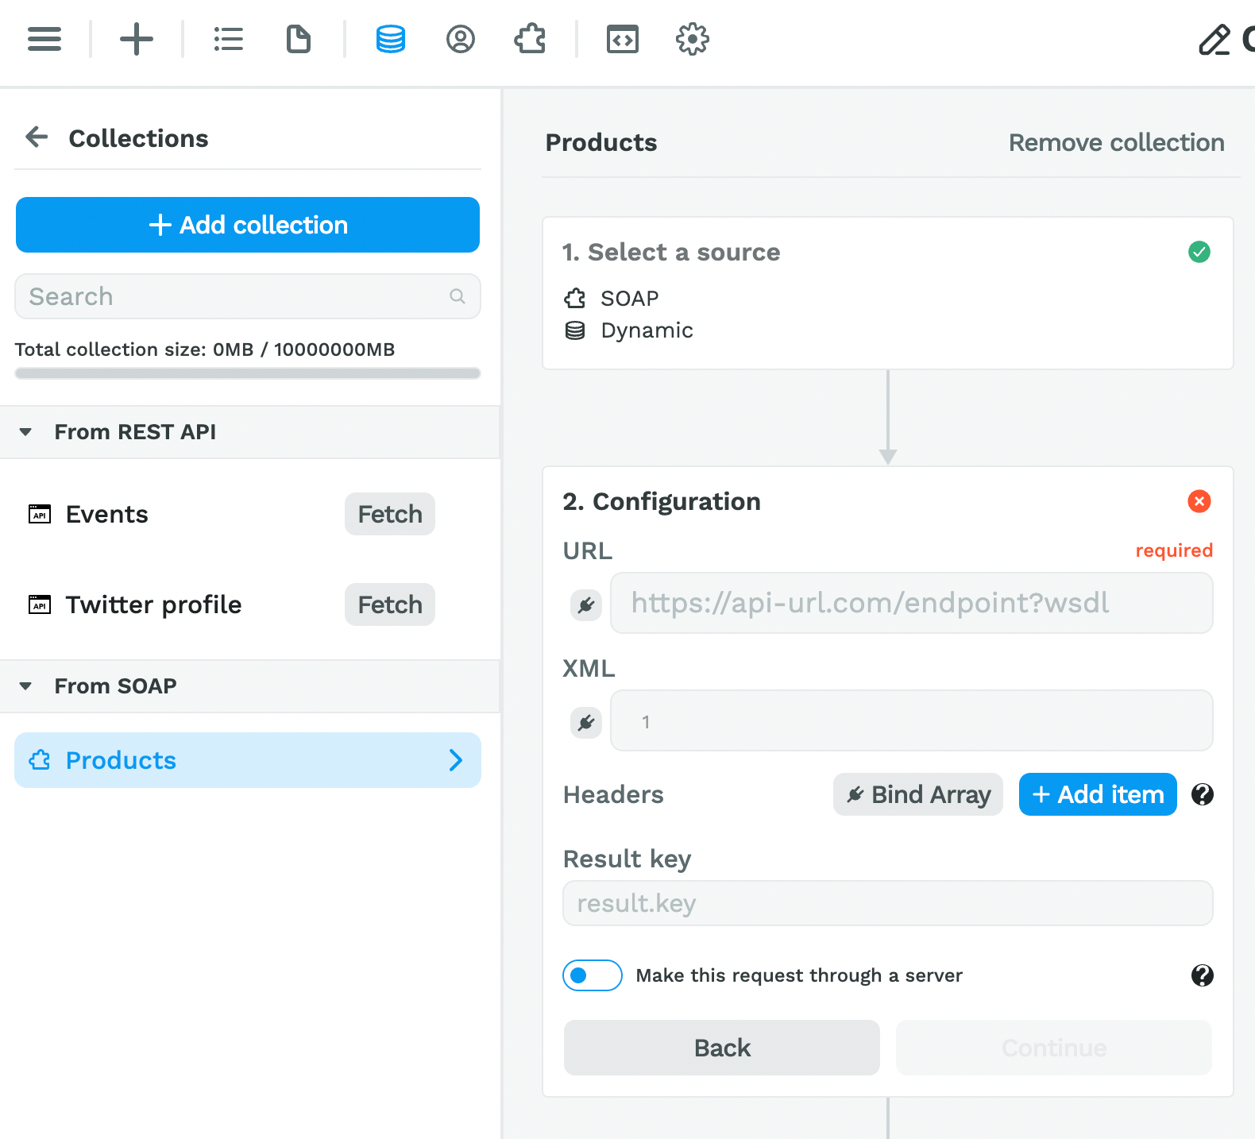The height and width of the screenshot is (1139, 1255).
Task: Click the Result key input field
Action: [x=887, y=903]
